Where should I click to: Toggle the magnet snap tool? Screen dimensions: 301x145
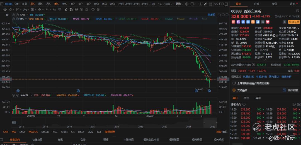(71, 9)
